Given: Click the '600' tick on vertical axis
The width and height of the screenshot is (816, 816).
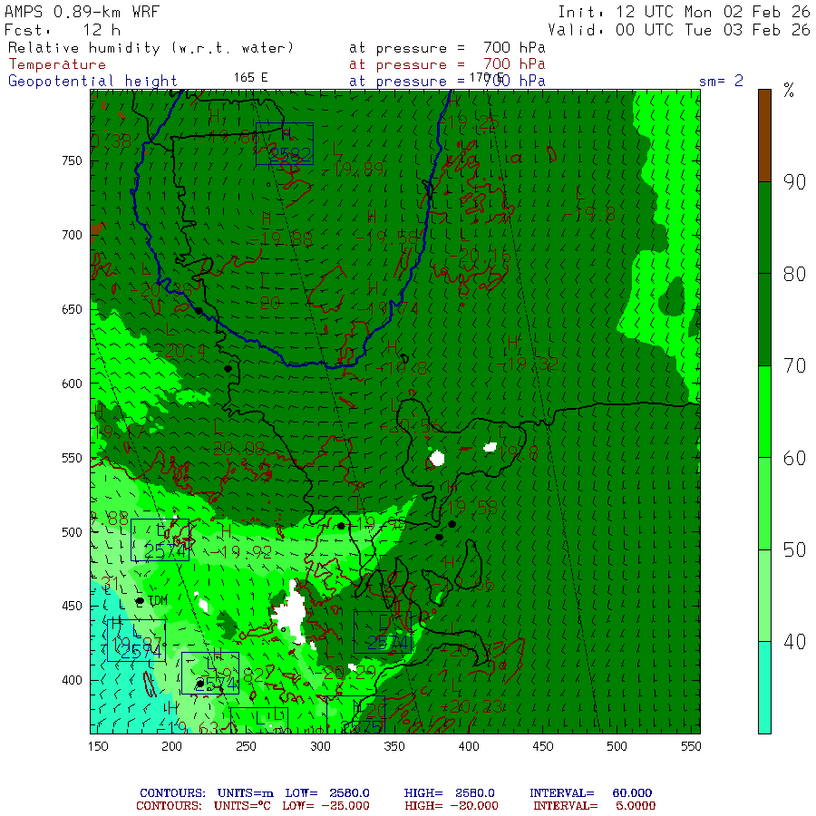Looking at the screenshot, I should 72,384.
